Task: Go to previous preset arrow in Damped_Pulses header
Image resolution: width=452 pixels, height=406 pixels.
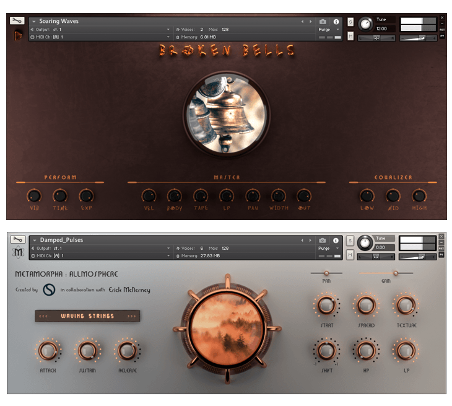Action: coord(302,241)
